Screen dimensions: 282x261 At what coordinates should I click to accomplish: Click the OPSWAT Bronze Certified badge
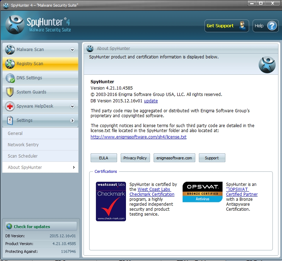tap(202, 192)
